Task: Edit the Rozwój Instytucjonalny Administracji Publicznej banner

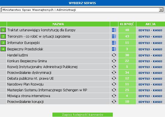Action: (144, 67)
